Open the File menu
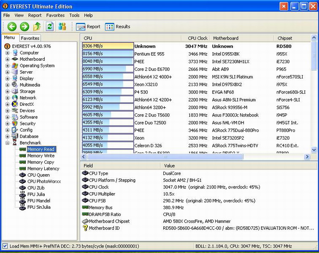 (6, 15)
